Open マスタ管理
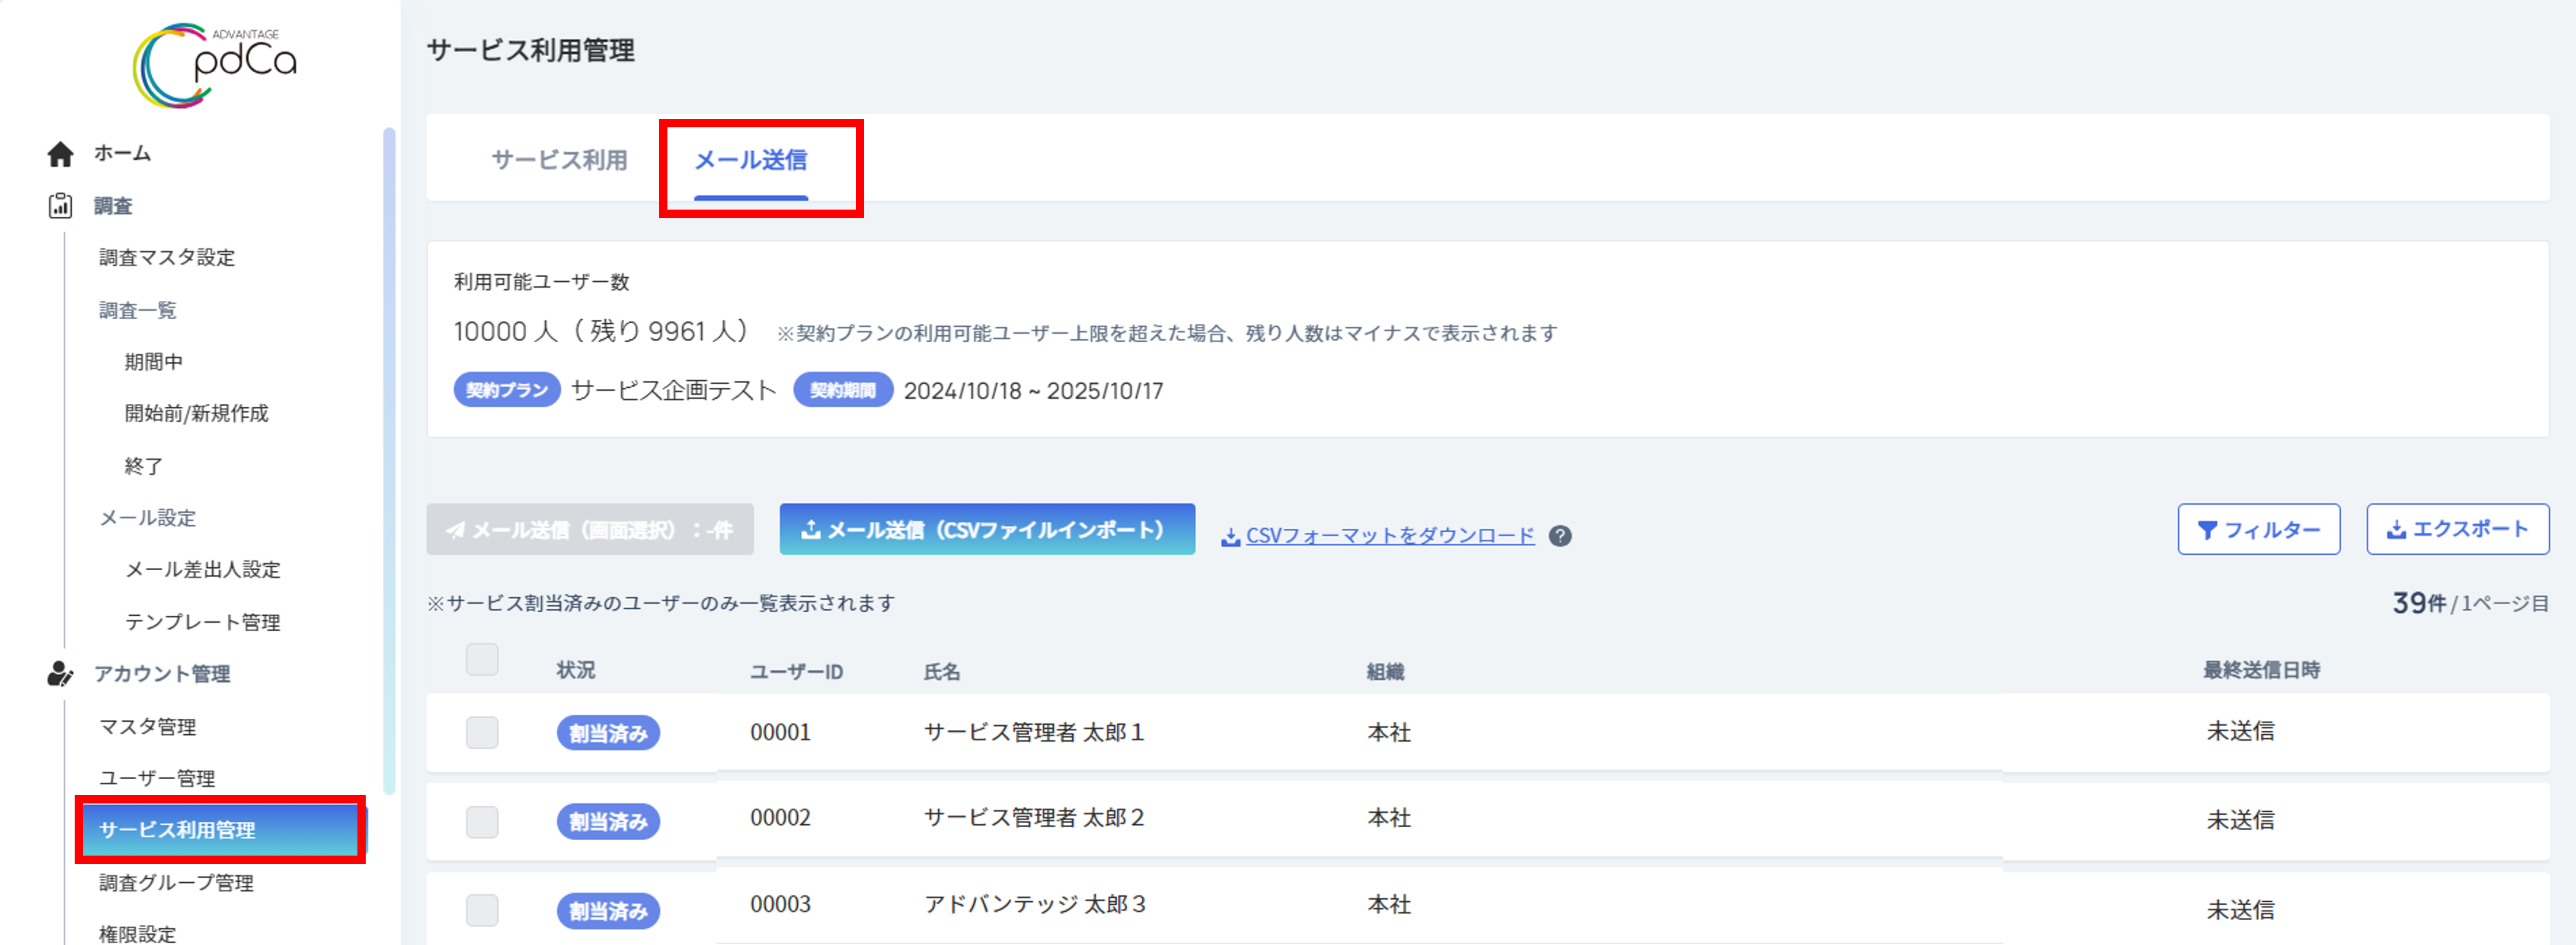The height and width of the screenshot is (945, 2576). [x=147, y=727]
